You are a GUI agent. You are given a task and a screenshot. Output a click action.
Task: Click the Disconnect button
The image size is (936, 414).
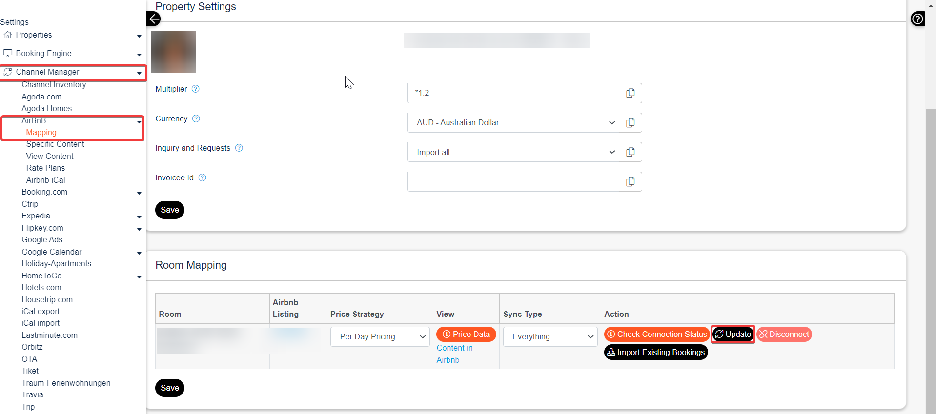click(784, 335)
